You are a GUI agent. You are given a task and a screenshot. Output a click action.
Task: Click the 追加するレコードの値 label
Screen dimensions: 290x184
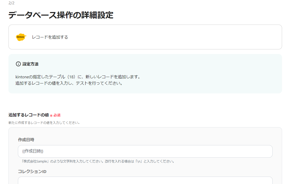[29, 115]
